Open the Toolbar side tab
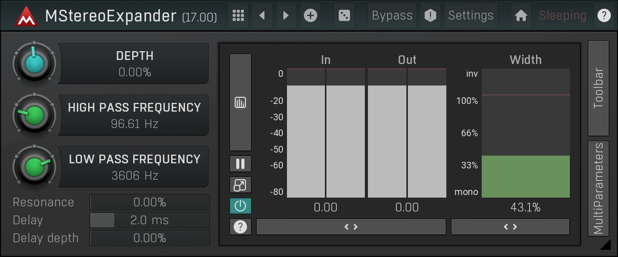This screenshot has height=257, width=618. (598, 88)
